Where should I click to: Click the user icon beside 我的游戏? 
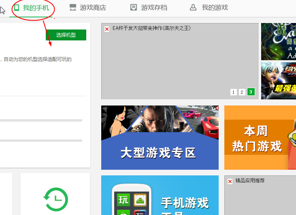tap(193, 8)
